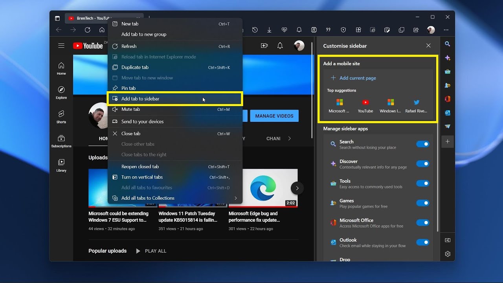503x283 pixels.
Task: Open Drop paper-plane icon in sidebar
Action: tap(448, 127)
